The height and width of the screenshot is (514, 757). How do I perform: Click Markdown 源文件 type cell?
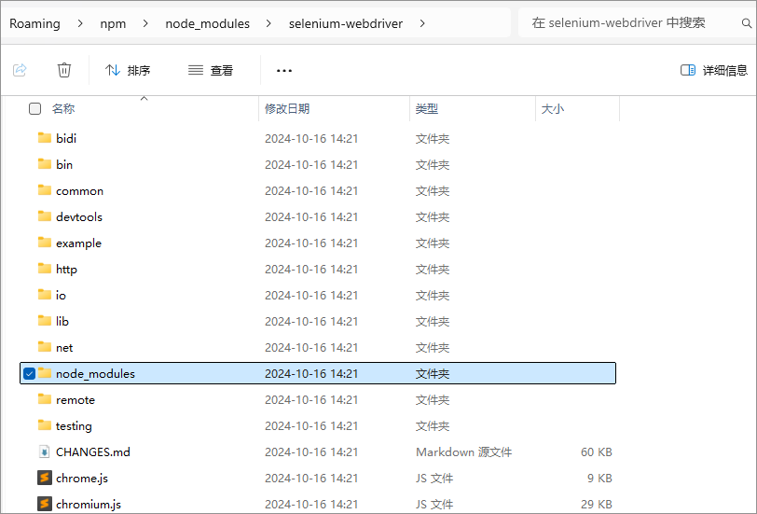(463, 452)
